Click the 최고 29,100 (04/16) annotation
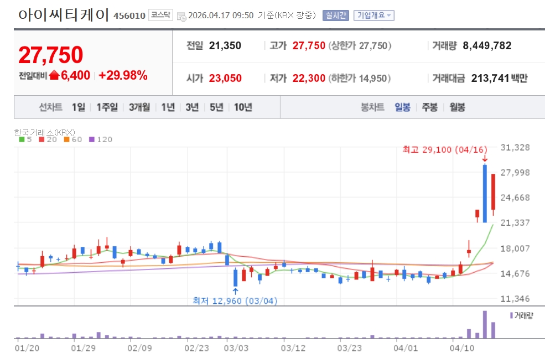 (445, 149)
